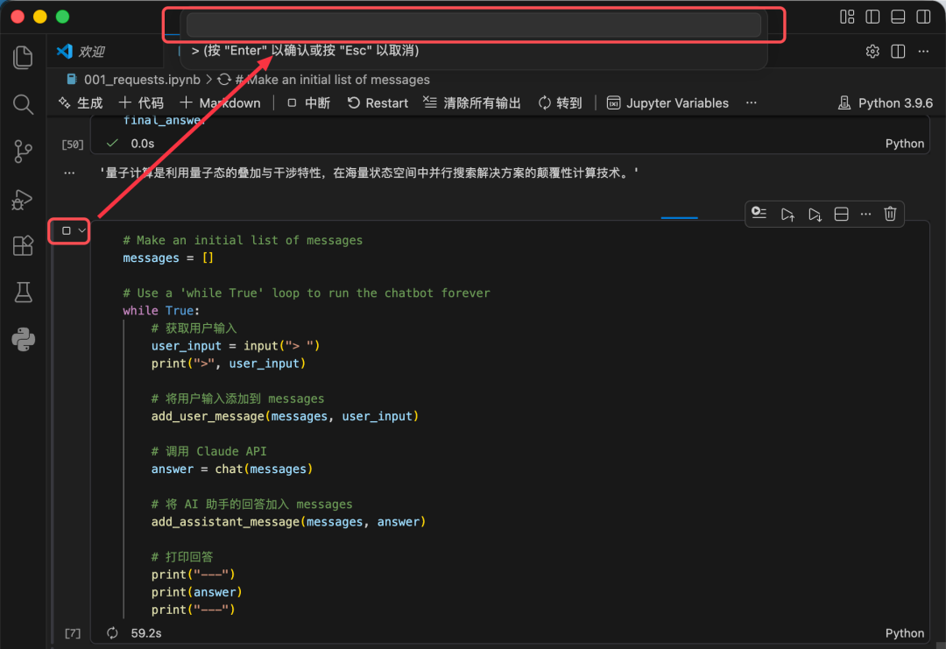Restart the notebook kernel
This screenshot has height=649, width=946.
[x=378, y=103]
